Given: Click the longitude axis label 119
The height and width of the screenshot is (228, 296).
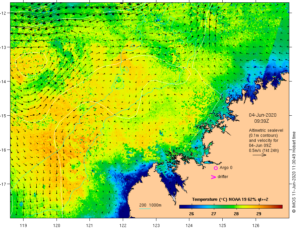Looking at the screenshot, I should pyautogui.click(x=24, y=225).
